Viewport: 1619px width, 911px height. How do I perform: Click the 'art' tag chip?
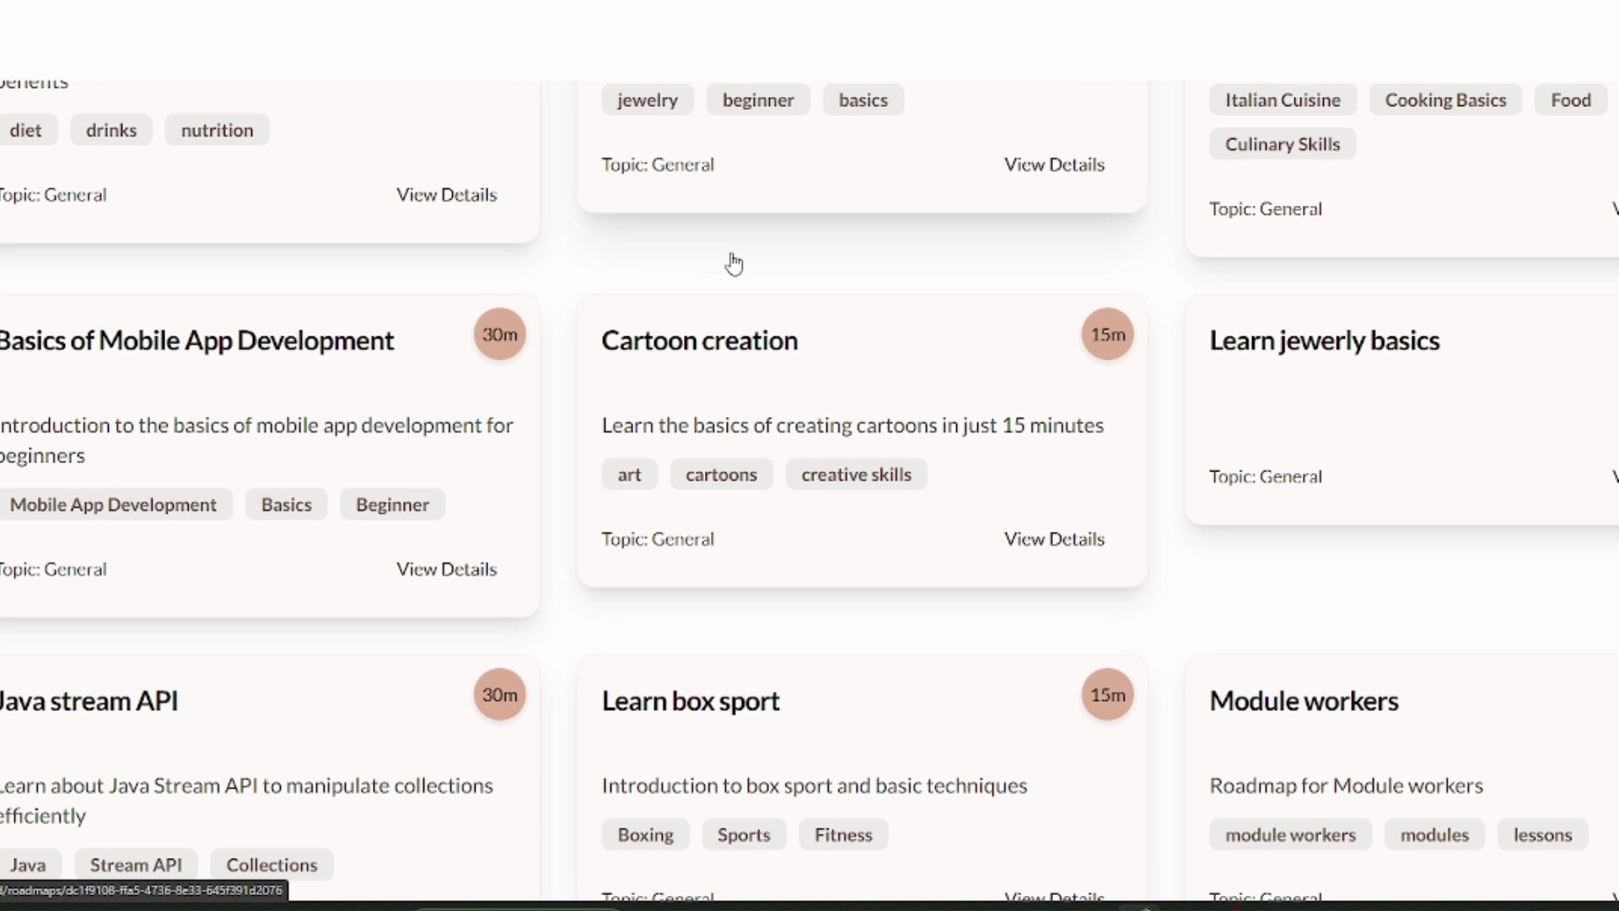(629, 474)
